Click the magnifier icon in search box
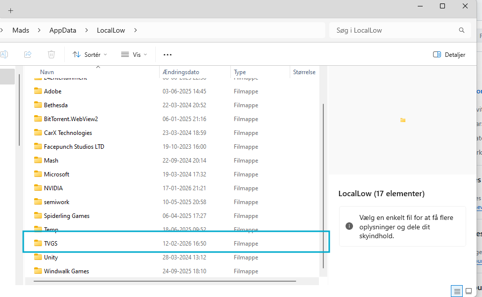 coord(462,30)
